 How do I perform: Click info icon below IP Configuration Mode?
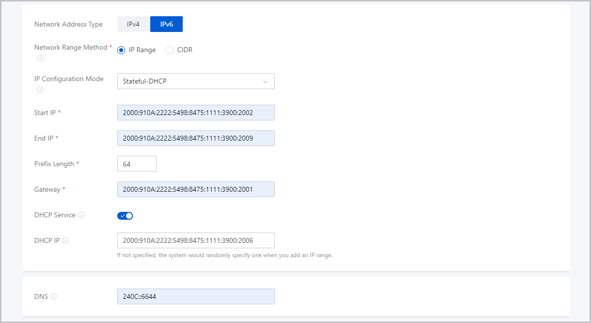click(x=40, y=89)
